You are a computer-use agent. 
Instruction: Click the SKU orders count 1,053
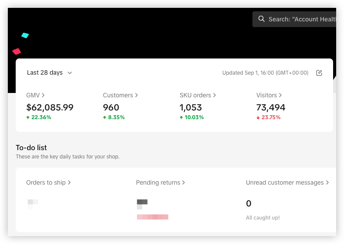(191, 107)
